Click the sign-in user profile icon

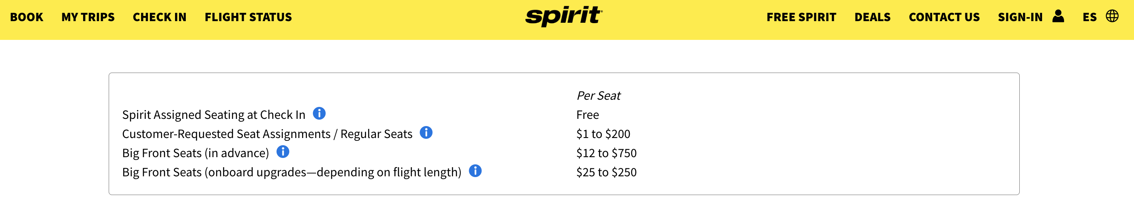click(x=1058, y=16)
